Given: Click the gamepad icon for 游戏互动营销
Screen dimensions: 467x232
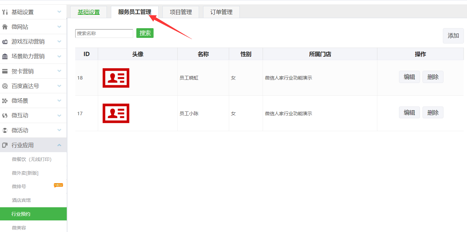Looking at the screenshot, I should (x=5, y=42).
